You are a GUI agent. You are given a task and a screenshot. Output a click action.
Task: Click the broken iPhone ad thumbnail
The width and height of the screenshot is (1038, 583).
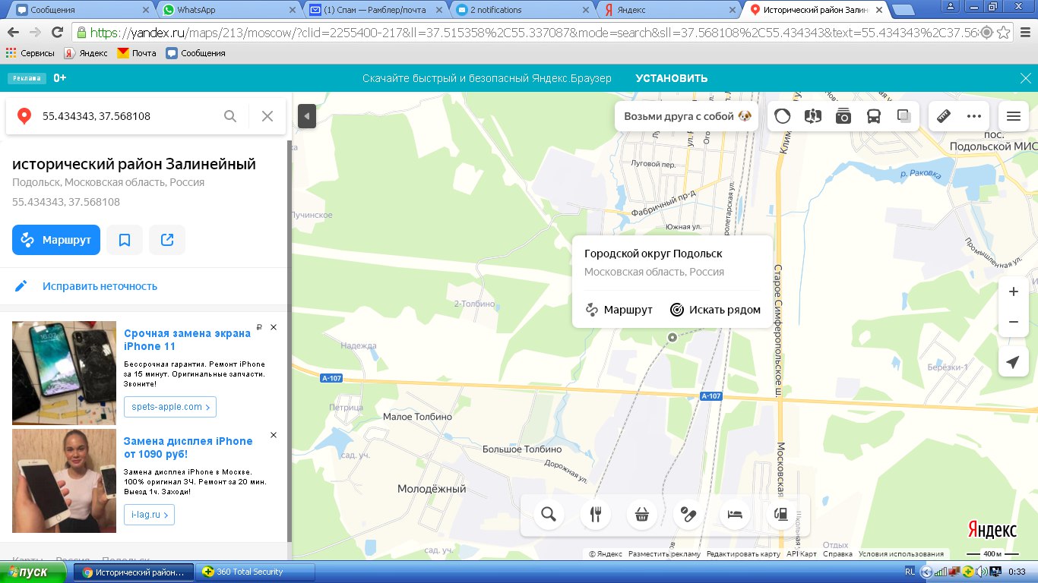[64, 373]
